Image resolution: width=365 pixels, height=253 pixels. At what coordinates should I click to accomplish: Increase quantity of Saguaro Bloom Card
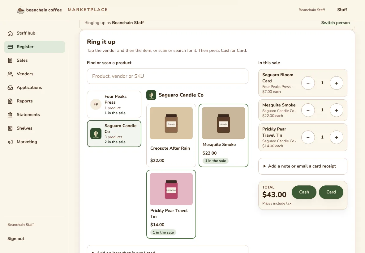click(336, 83)
